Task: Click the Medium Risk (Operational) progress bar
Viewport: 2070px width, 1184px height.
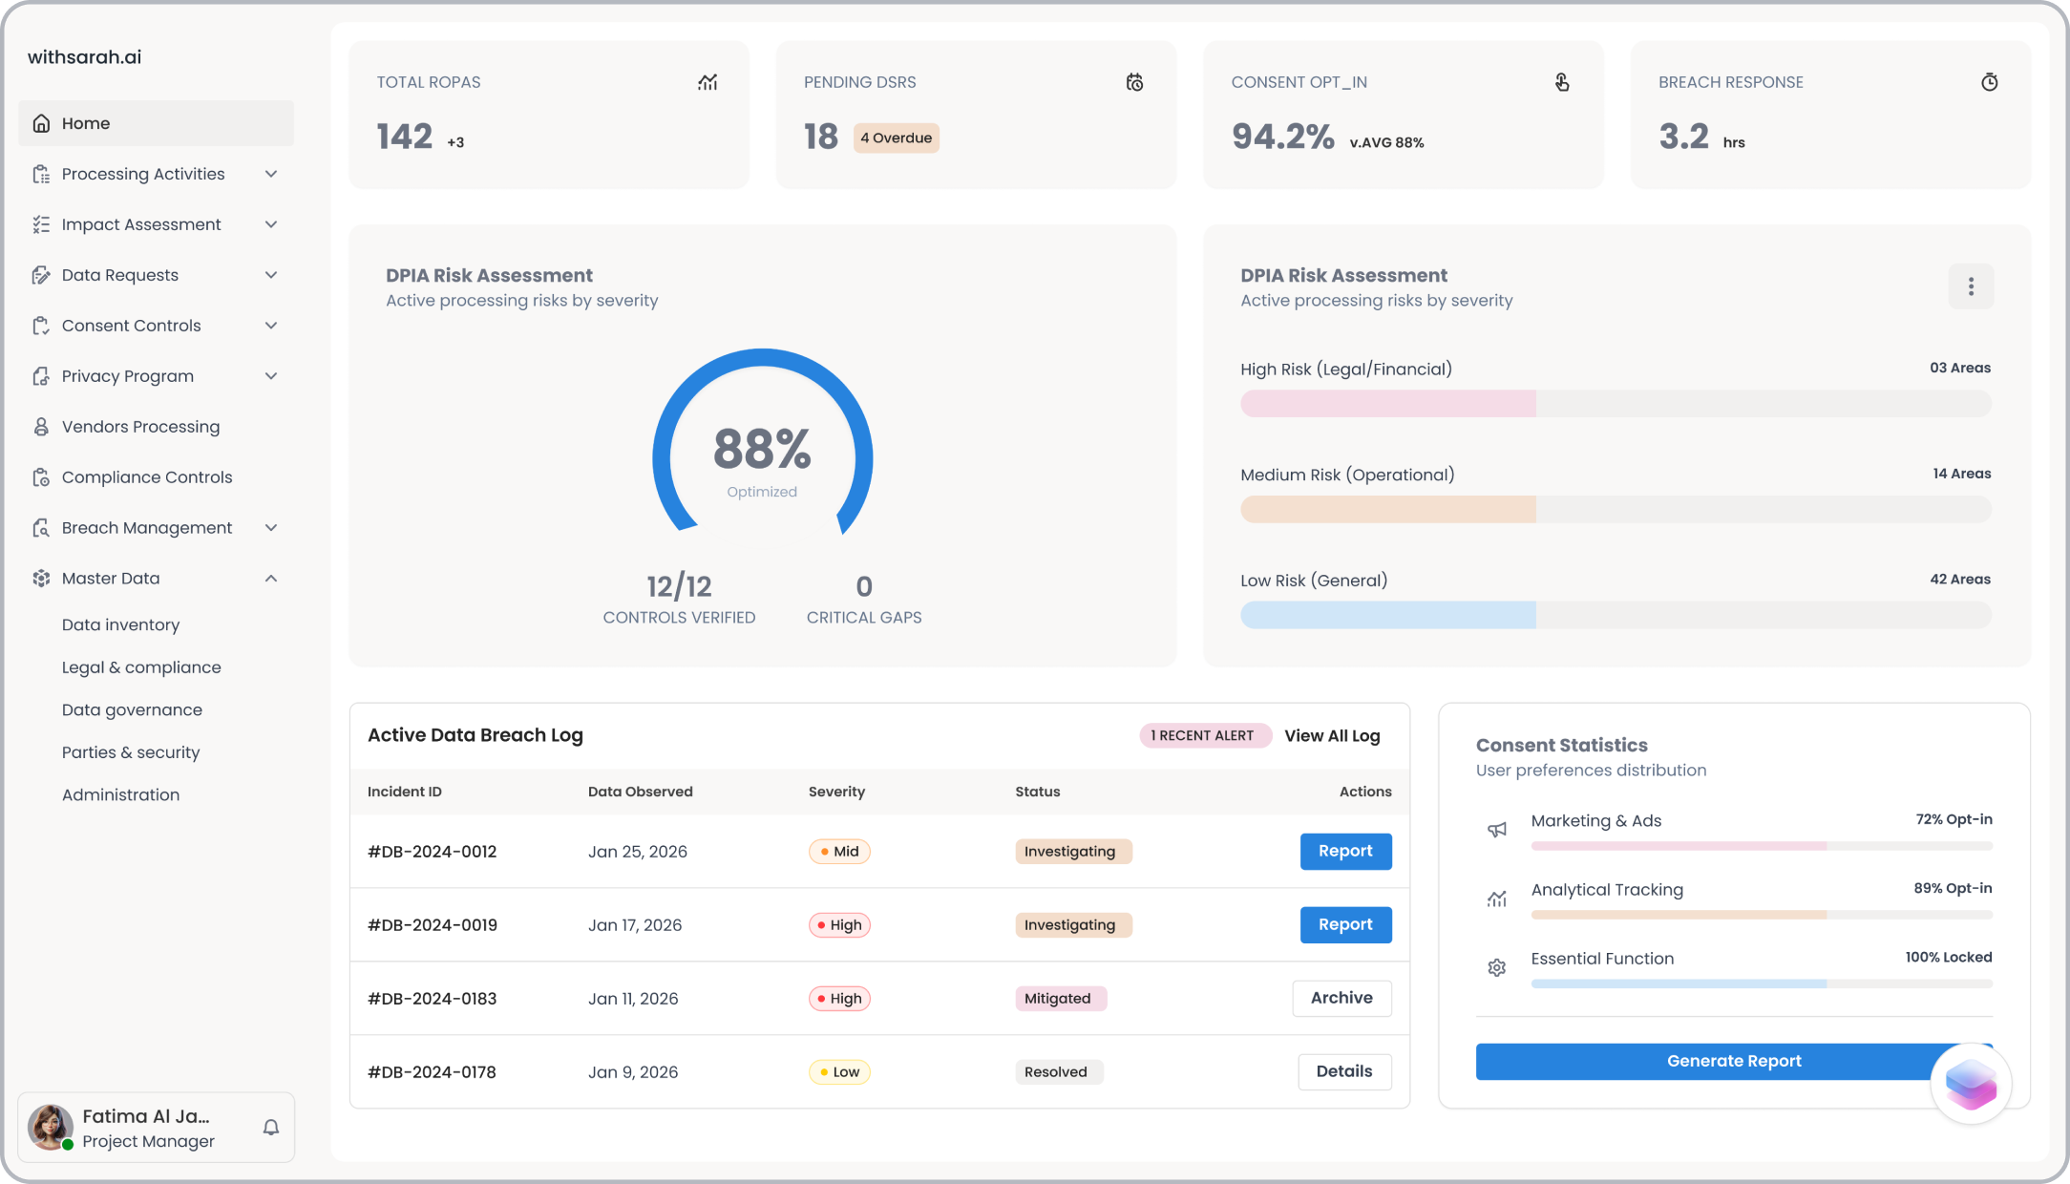Action: point(1616,509)
